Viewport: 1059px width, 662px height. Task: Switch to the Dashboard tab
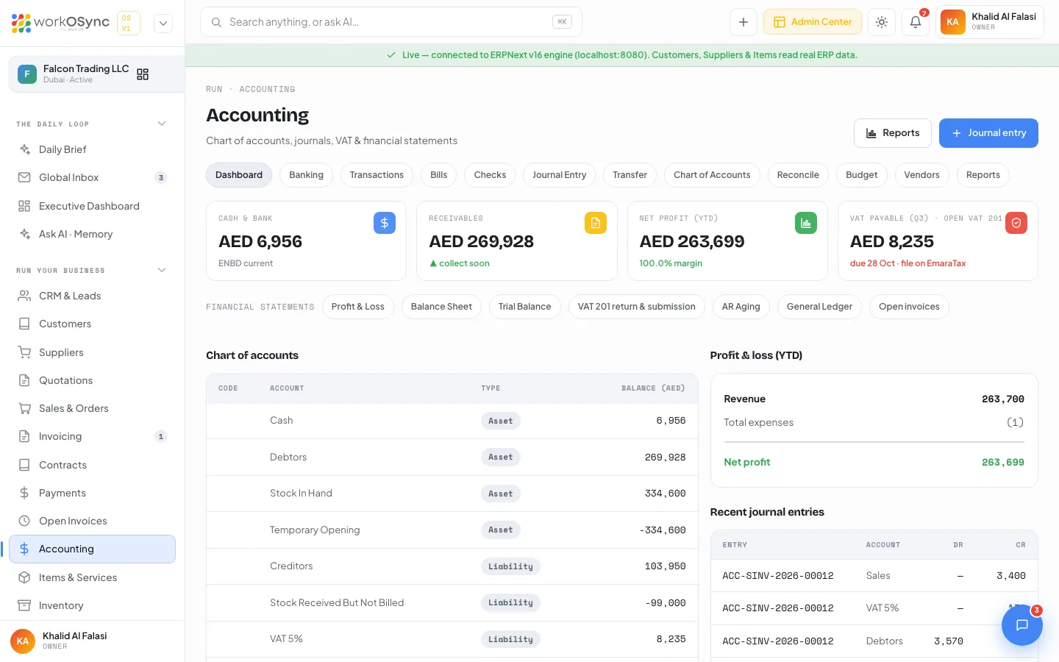pyautogui.click(x=239, y=175)
